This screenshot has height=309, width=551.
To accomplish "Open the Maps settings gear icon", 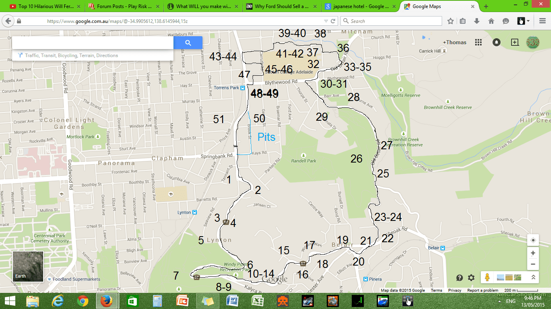I will [x=471, y=278].
